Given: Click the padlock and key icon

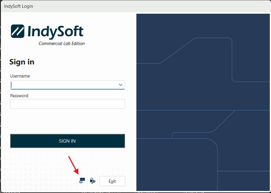Looking at the screenshot, I should (92, 181).
